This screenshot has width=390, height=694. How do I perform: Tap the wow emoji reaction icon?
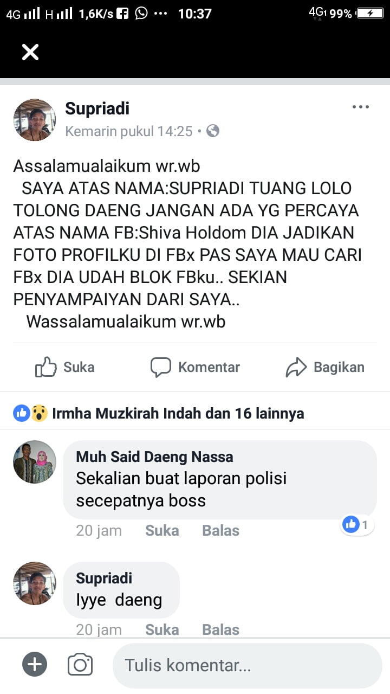click(x=39, y=414)
